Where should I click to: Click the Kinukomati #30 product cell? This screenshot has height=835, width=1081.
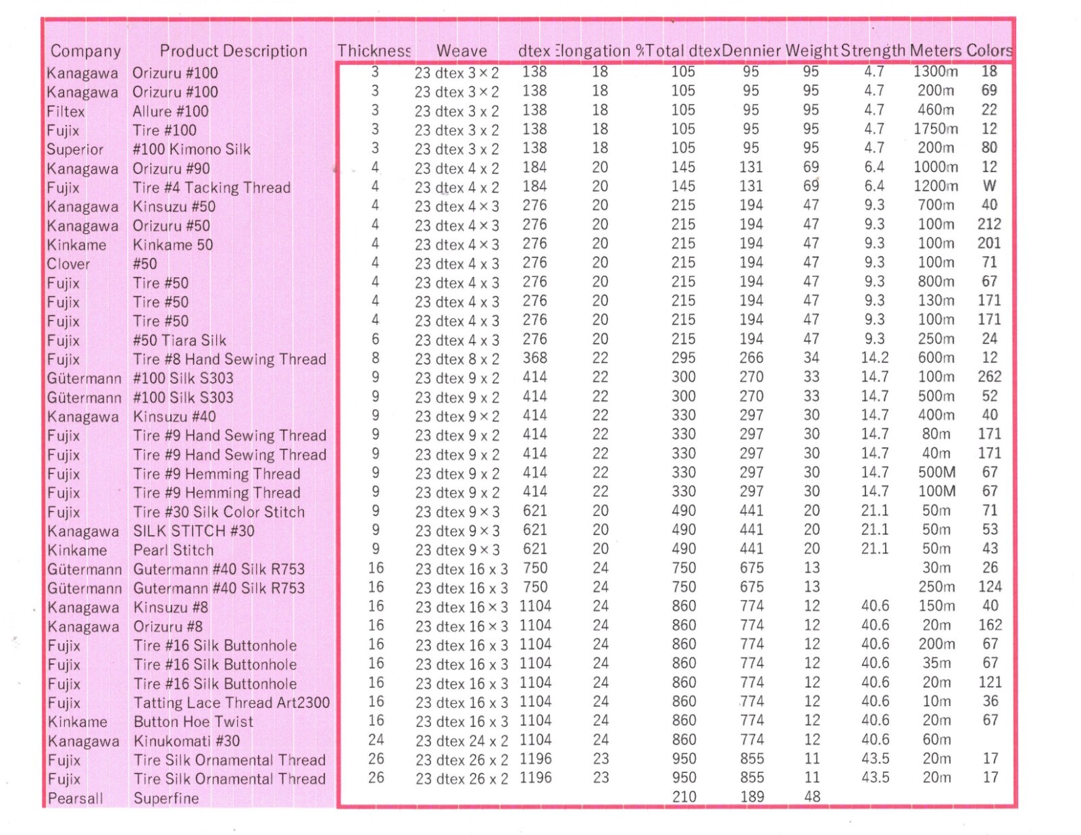click(186, 741)
